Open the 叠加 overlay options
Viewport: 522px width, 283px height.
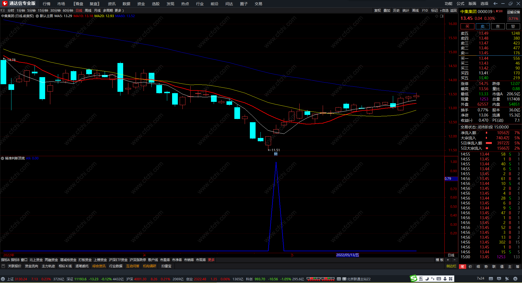coord(387,11)
